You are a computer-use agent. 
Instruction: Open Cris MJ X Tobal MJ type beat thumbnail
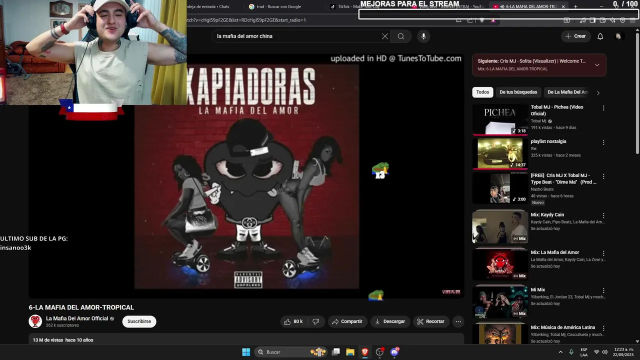500,187
